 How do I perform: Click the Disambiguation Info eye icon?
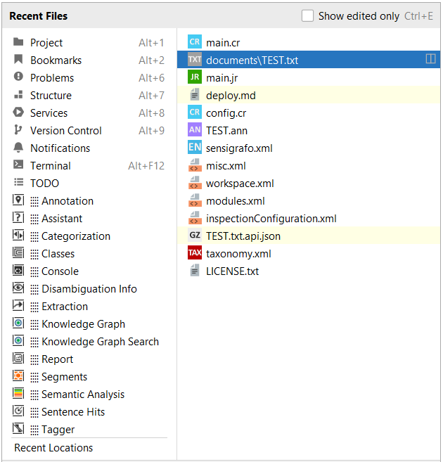(x=18, y=289)
